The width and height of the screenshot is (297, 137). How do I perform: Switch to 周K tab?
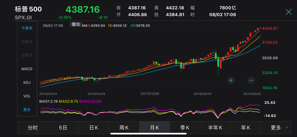[124, 128]
